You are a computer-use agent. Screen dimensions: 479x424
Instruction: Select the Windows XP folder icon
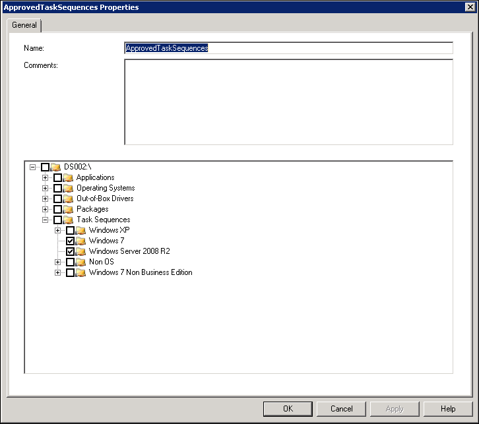point(80,231)
